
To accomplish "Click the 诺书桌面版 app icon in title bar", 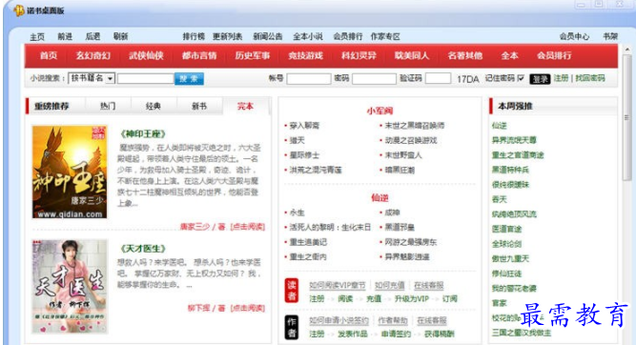I will pos(19,10).
